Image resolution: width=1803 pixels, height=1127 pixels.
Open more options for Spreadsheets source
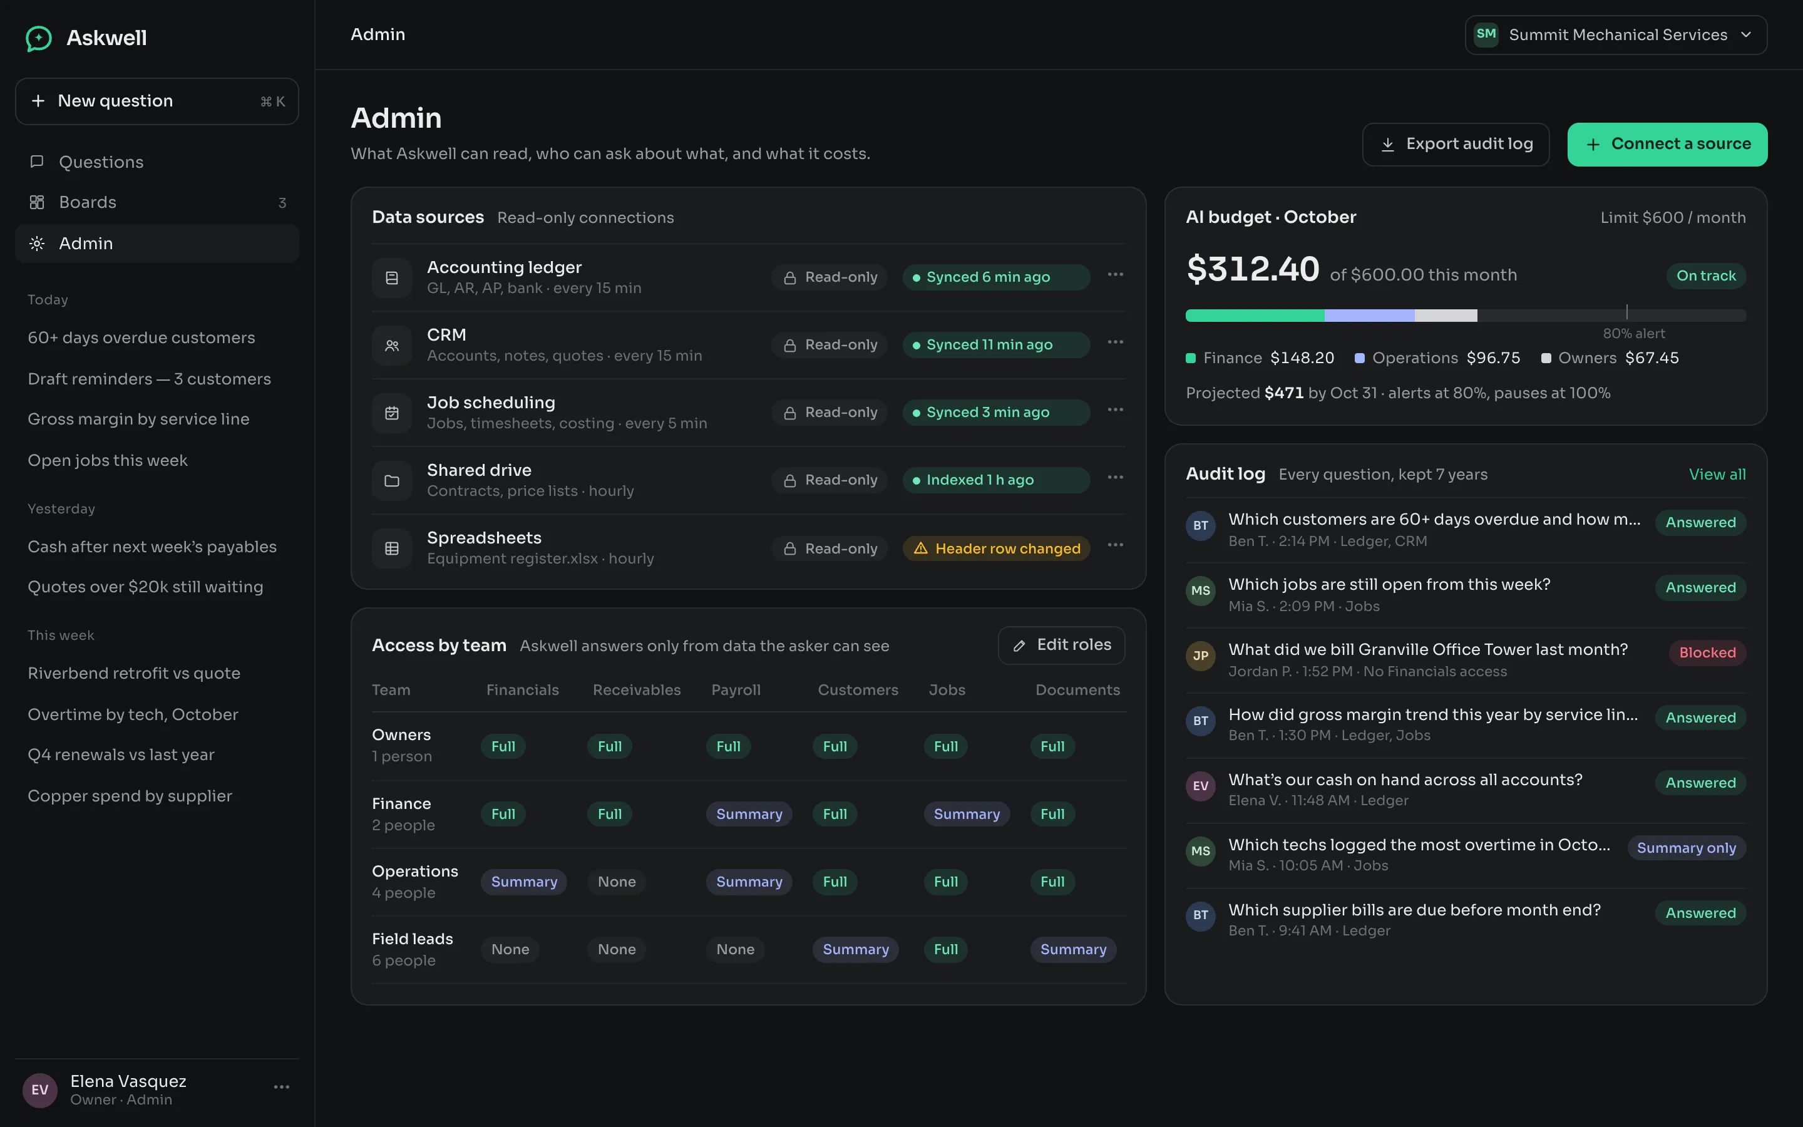[x=1116, y=545]
